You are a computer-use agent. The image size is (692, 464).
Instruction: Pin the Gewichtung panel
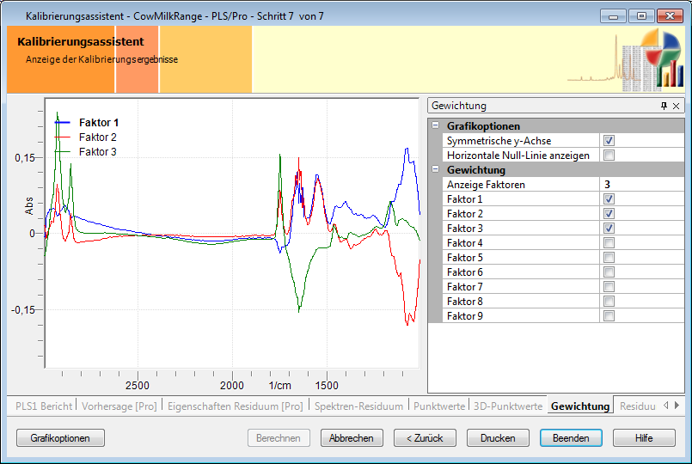[663, 106]
